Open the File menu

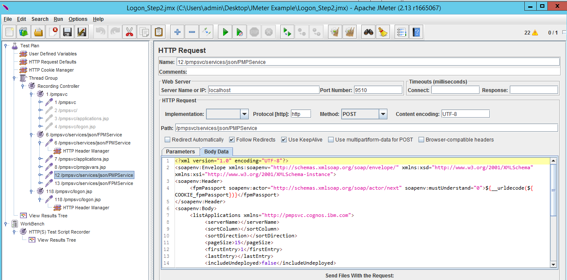coord(8,19)
